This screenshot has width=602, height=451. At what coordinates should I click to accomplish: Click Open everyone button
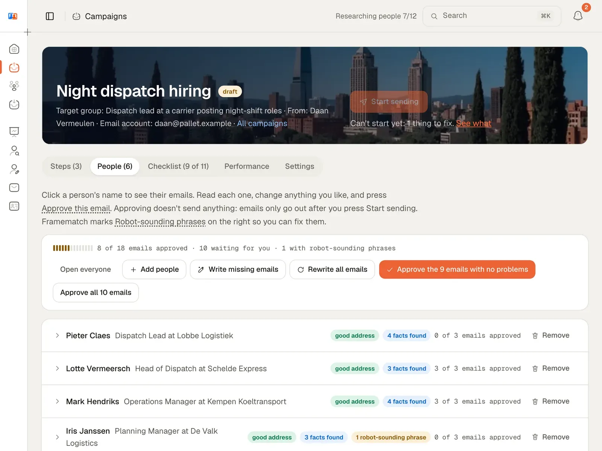[x=85, y=269]
